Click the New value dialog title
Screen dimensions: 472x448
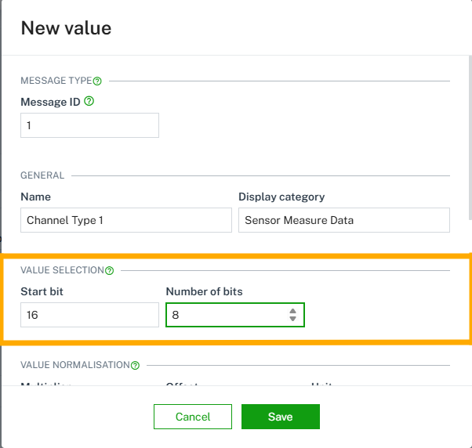click(x=66, y=28)
